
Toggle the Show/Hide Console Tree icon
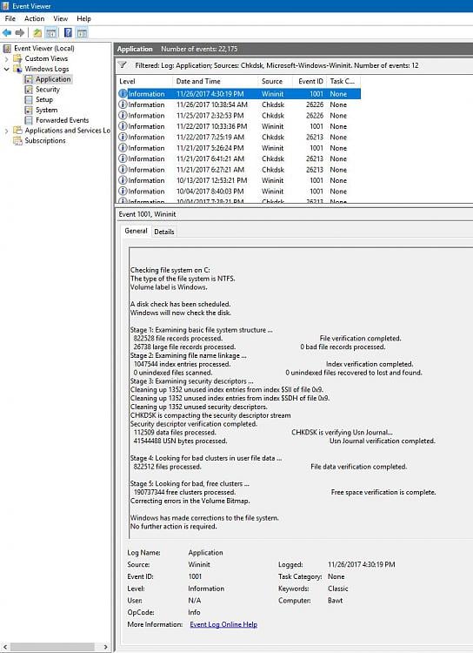[50, 32]
